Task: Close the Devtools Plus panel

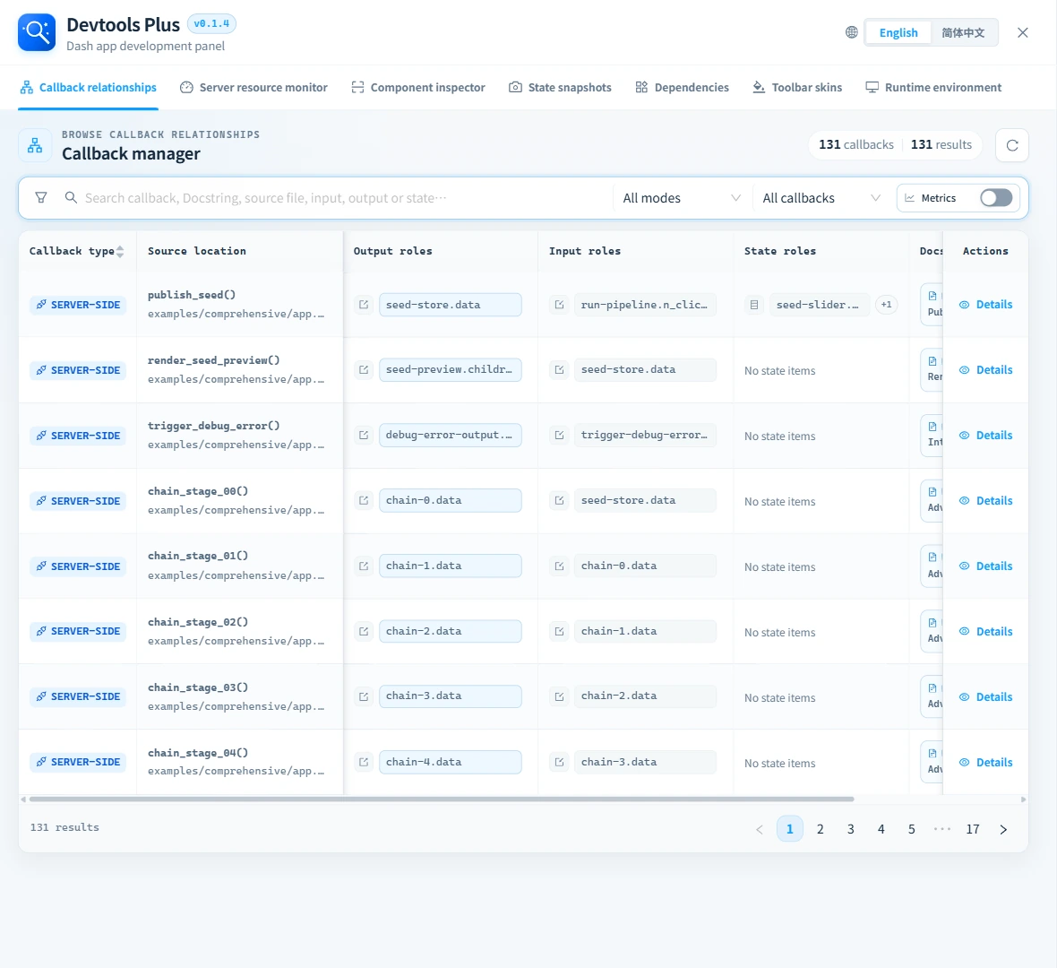Action: pyautogui.click(x=1023, y=32)
